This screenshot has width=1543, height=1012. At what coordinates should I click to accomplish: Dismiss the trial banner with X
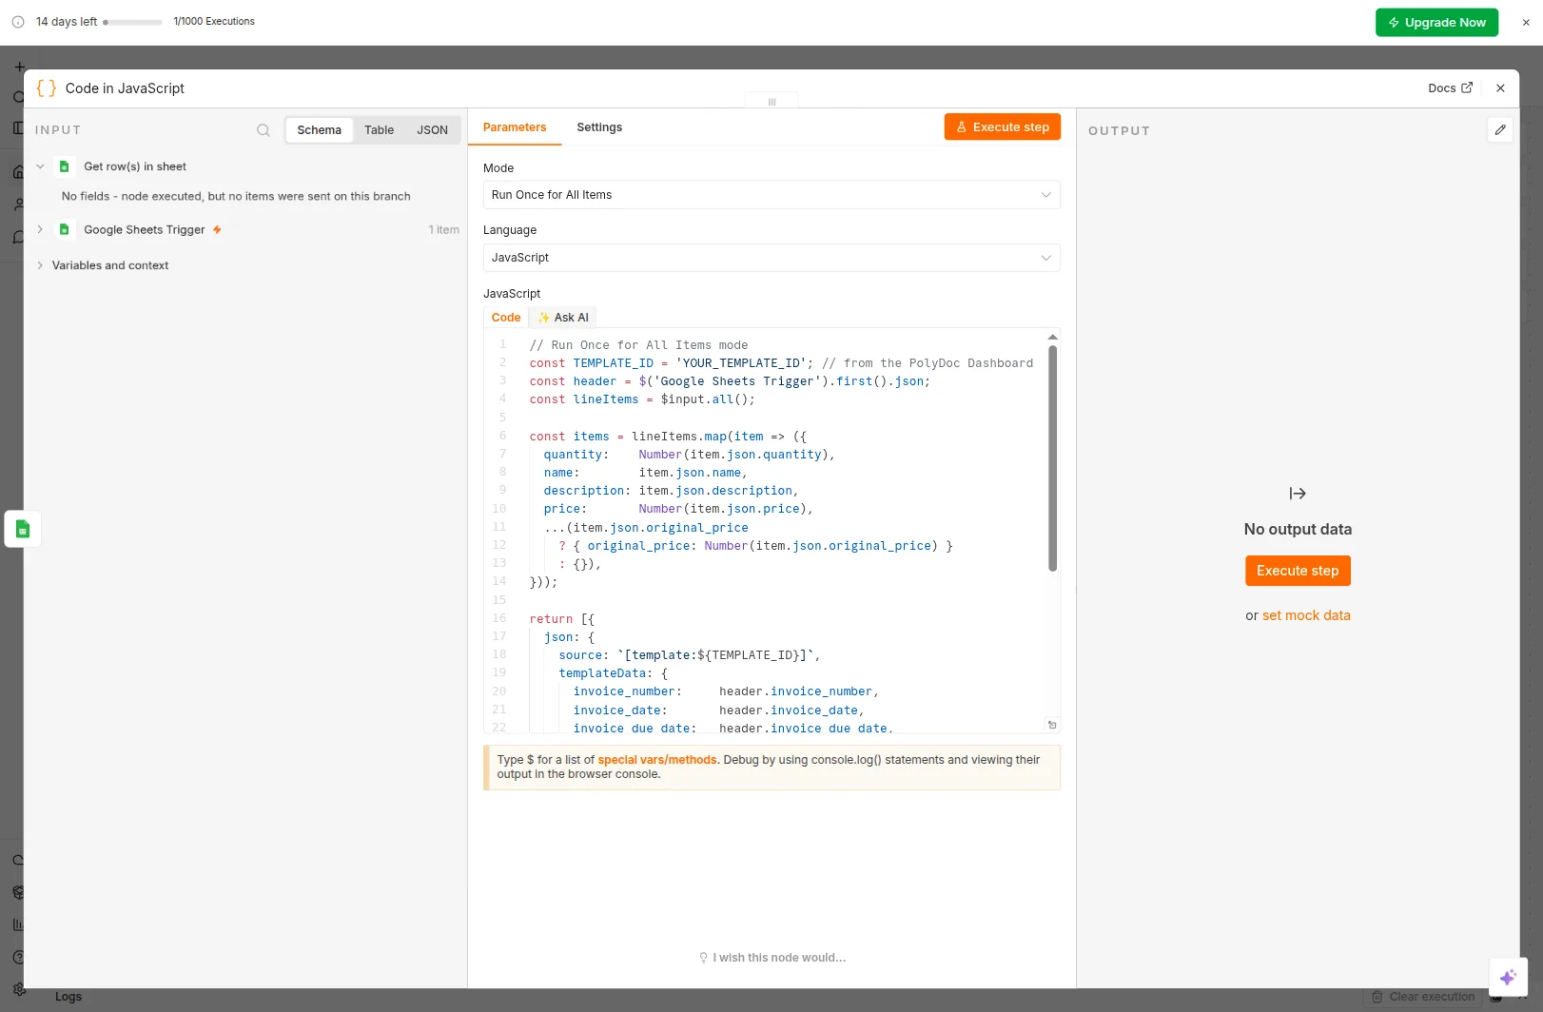pyautogui.click(x=1526, y=23)
